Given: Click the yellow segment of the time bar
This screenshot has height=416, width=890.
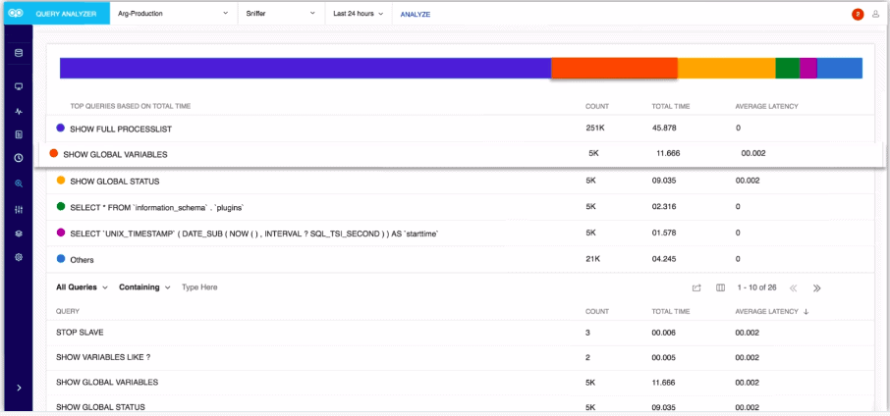Looking at the screenshot, I should coord(727,68).
